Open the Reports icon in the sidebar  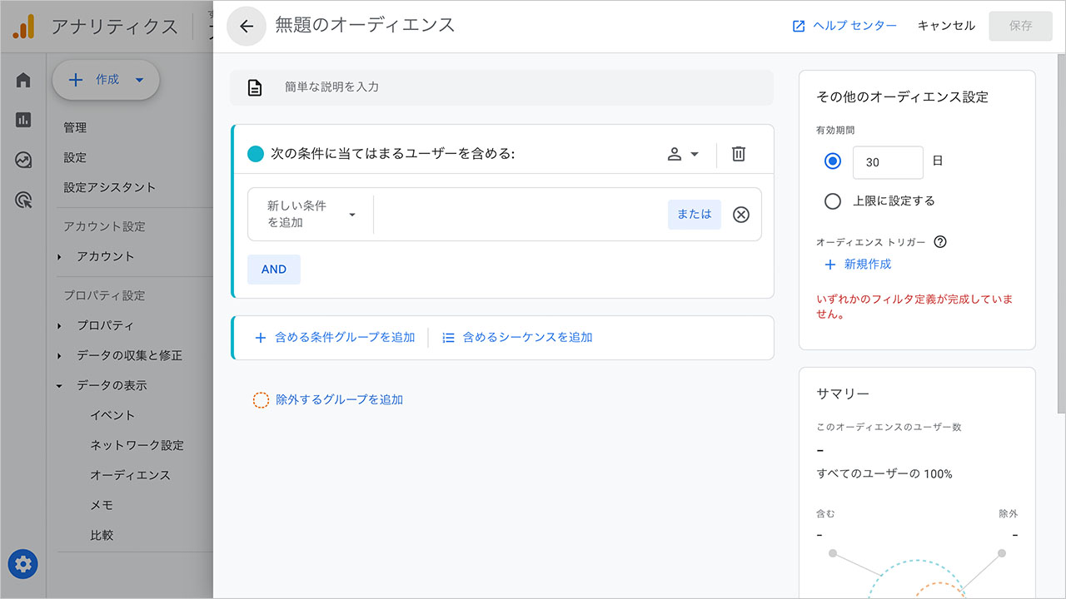coord(22,121)
